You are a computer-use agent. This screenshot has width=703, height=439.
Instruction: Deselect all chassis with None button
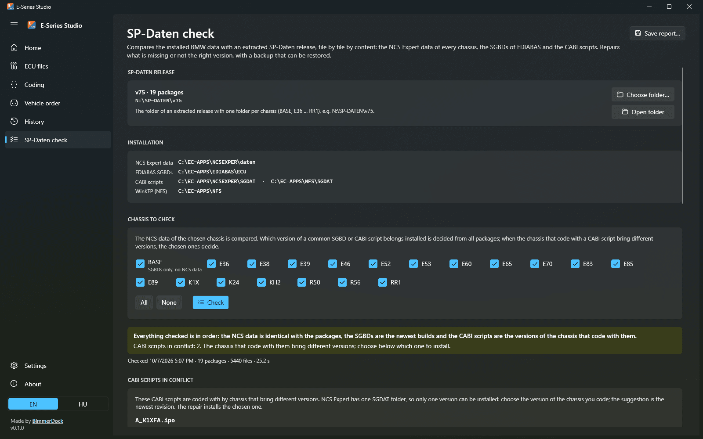(169, 302)
